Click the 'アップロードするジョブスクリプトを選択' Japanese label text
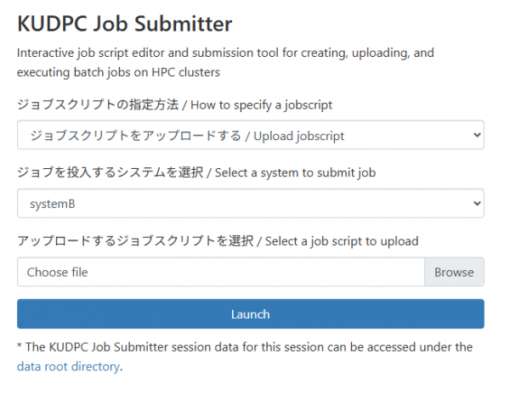This screenshot has height=394, width=510. click(x=135, y=241)
